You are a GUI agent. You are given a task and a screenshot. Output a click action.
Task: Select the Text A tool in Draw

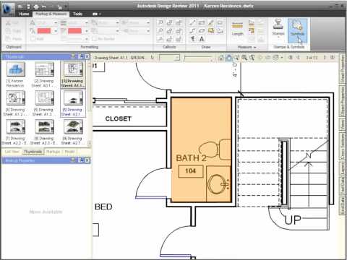(x=202, y=39)
